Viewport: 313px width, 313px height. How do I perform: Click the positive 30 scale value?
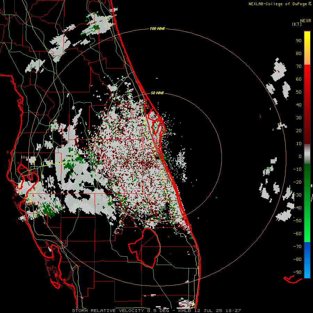299,118
